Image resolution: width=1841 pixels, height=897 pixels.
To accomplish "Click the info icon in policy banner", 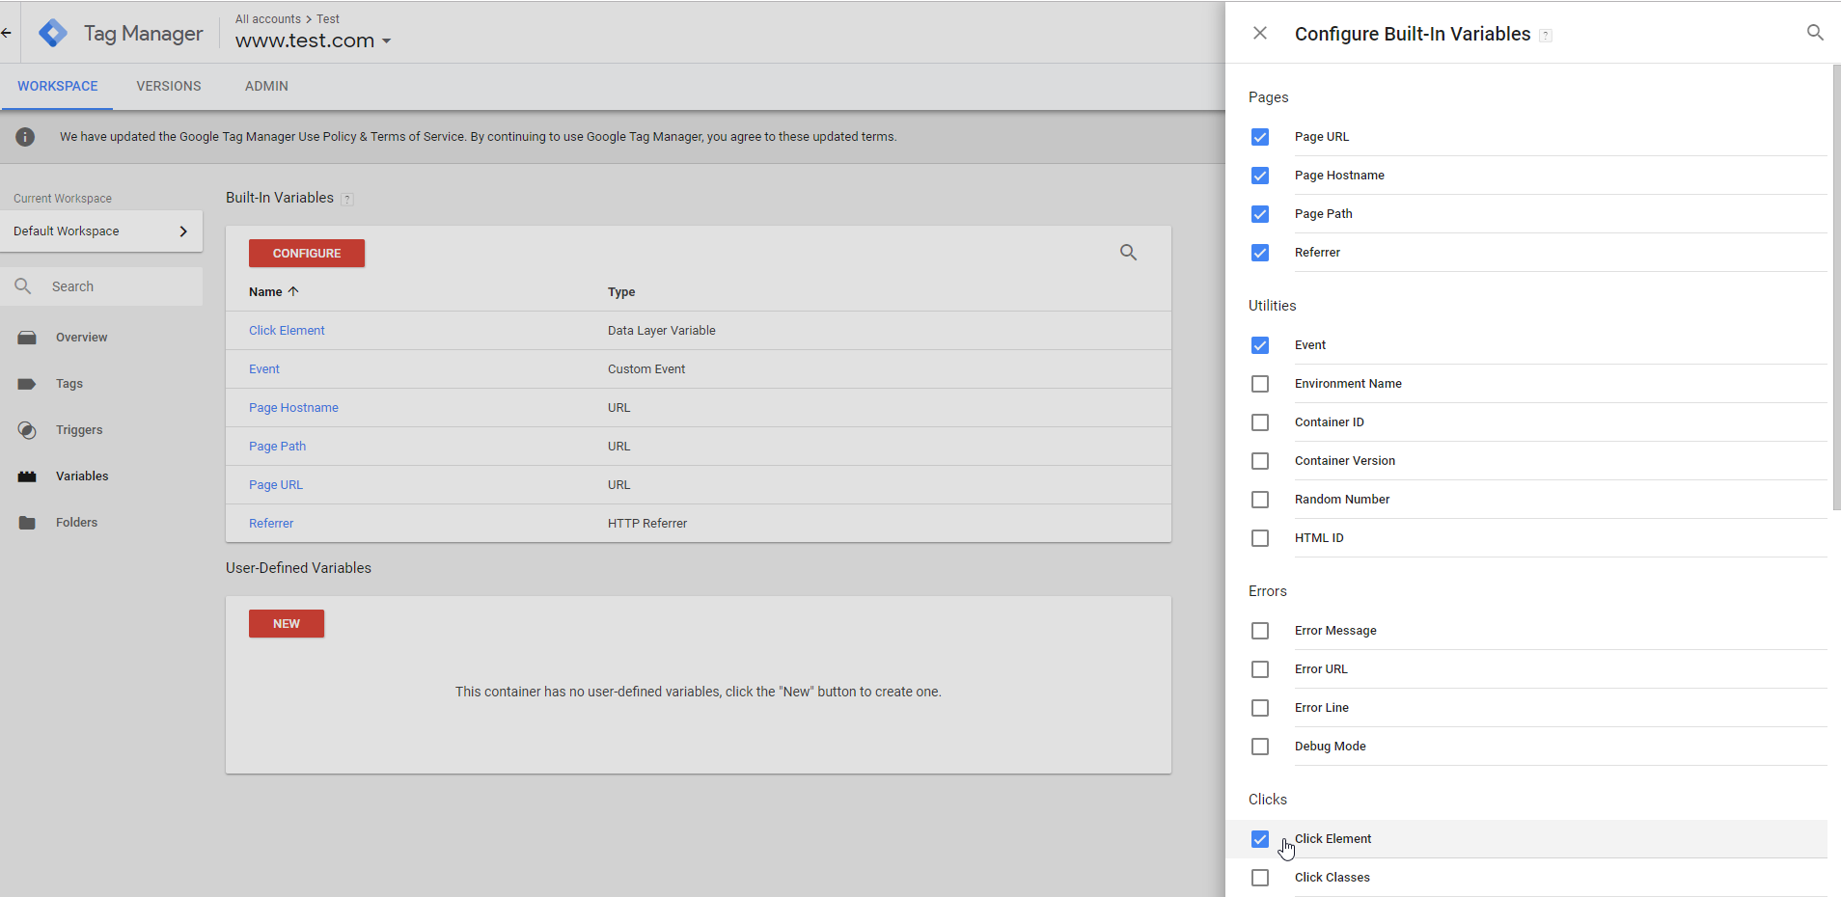I will pos(25,137).
